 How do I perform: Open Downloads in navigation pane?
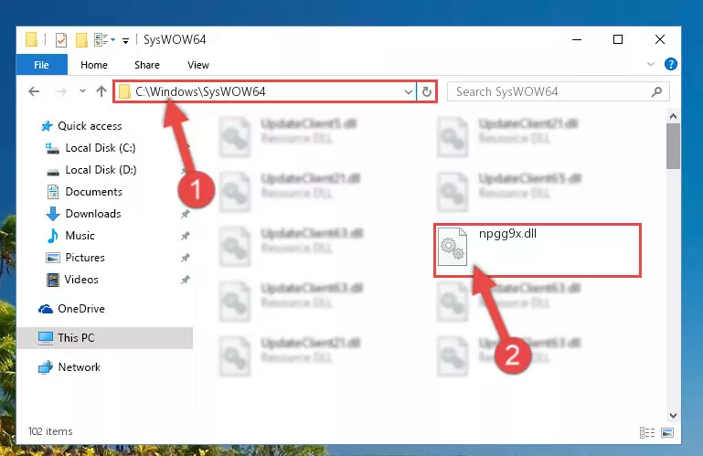point(93,214)
